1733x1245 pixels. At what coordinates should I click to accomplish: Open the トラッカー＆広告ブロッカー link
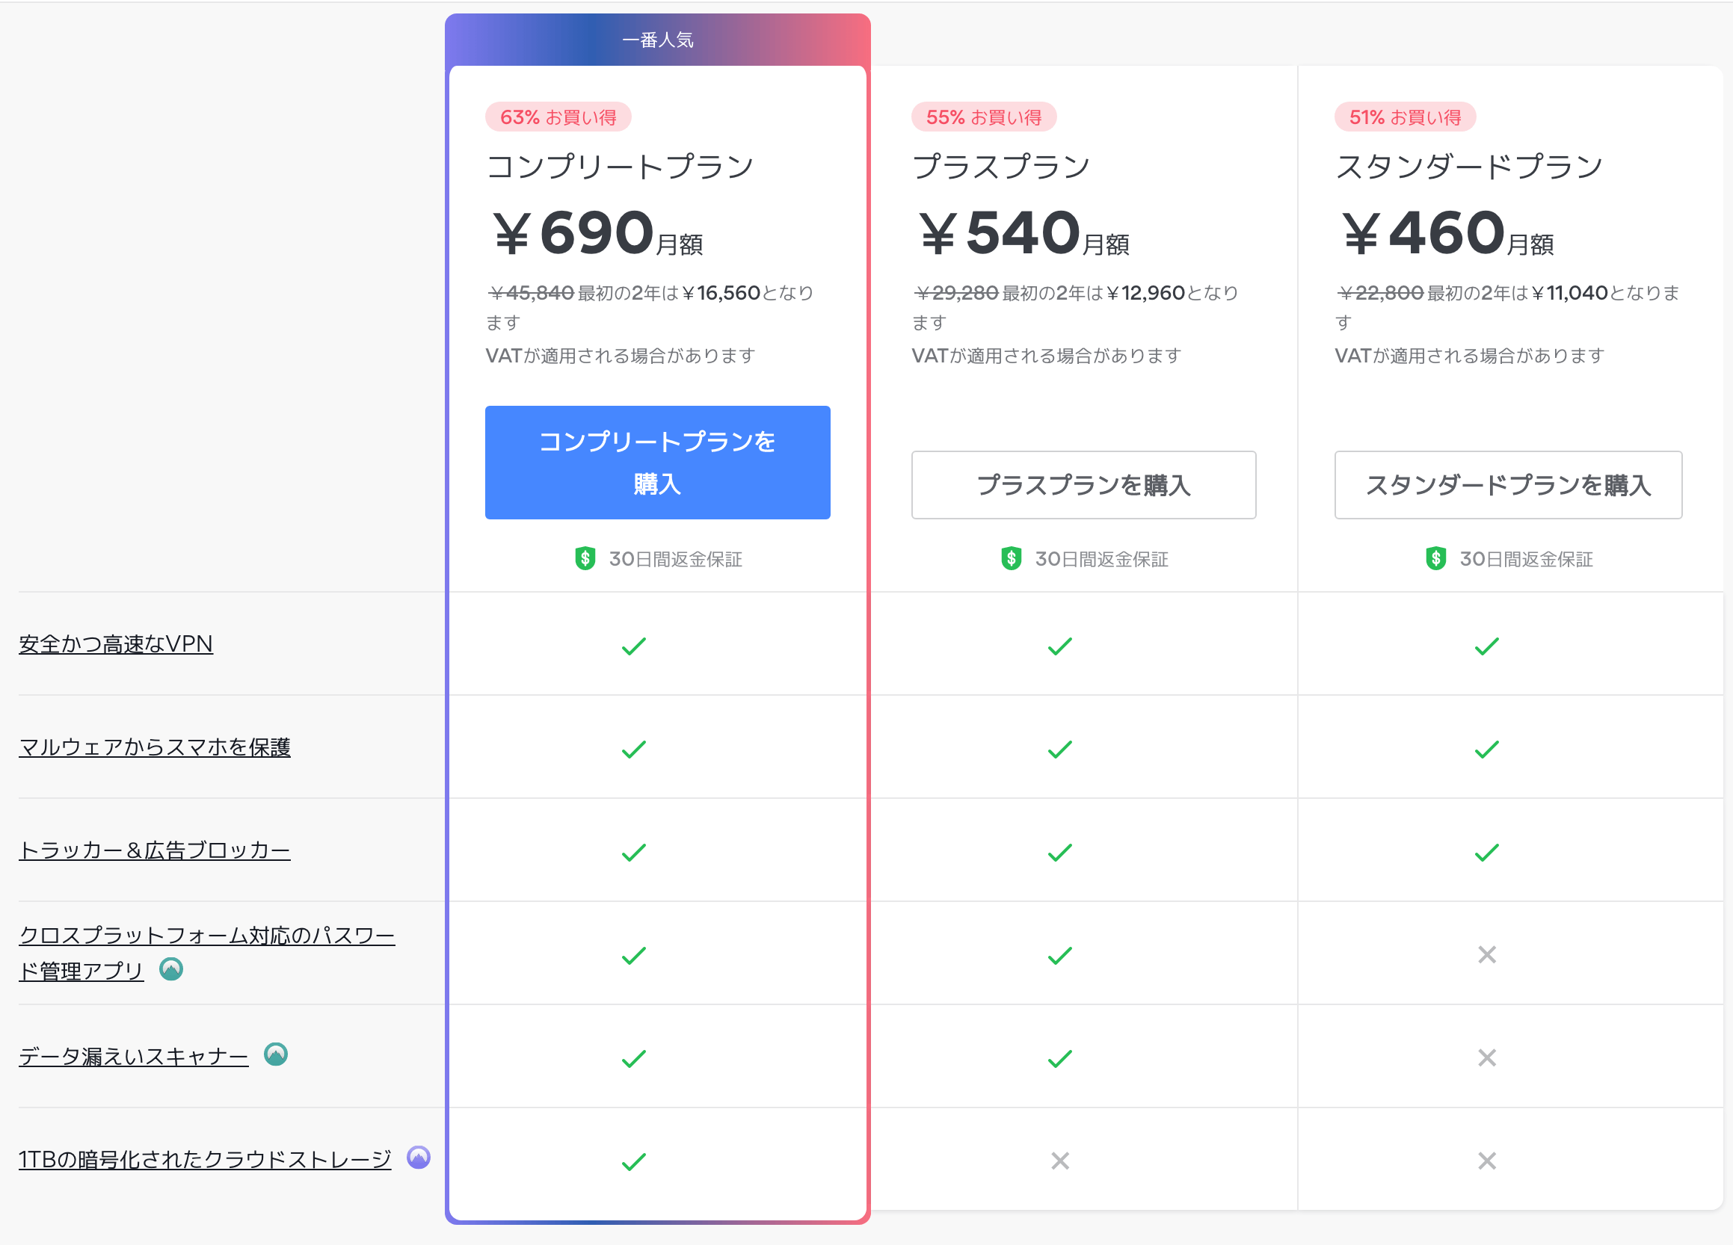coord(154,850)
